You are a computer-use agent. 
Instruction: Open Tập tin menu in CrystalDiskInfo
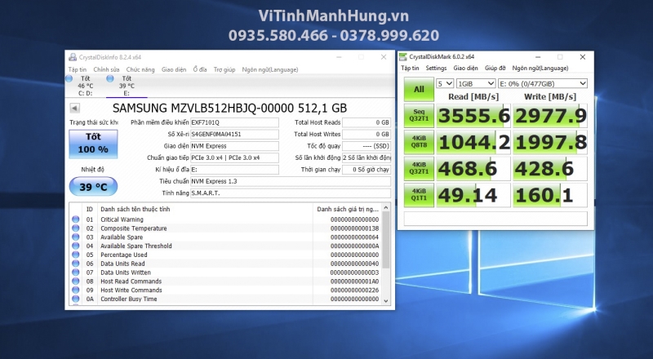tap(78, 69)
